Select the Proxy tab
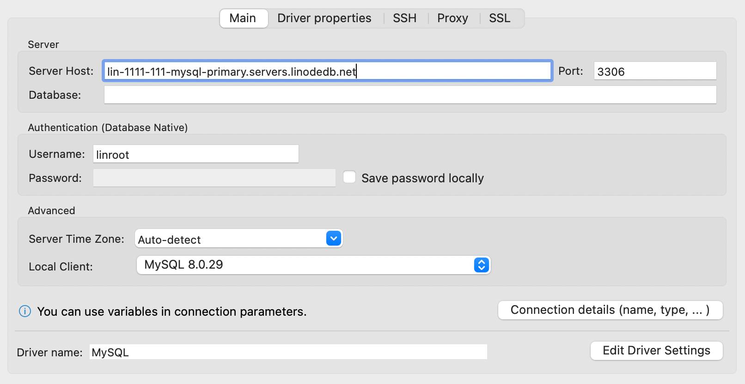Image resolution: width=745 pixels, height=384 pixels. (x=452, y=18)
